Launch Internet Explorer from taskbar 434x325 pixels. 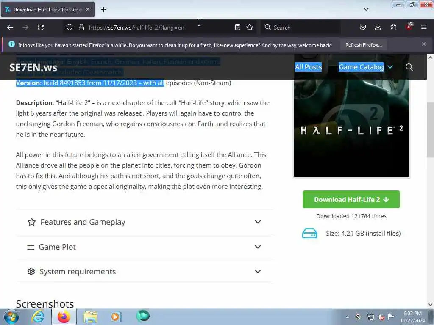coord(38,317)
